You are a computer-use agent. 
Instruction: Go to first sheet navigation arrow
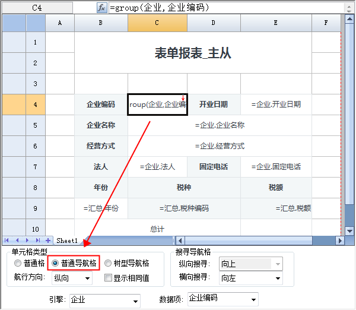point(7,241)
